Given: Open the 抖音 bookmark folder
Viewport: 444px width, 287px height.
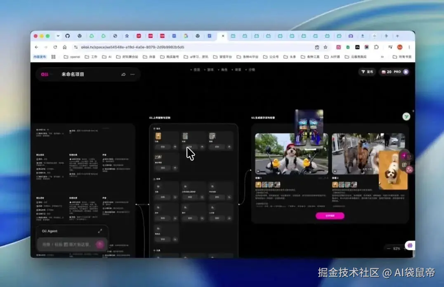Looking at the screenshot, I should pyautogui.click(x=149, y=57).
